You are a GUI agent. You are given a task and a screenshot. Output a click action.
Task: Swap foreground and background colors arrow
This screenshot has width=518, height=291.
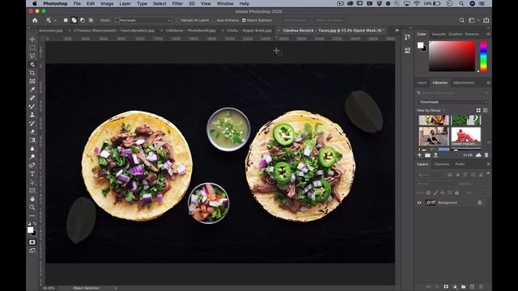(x=35, y=223)
